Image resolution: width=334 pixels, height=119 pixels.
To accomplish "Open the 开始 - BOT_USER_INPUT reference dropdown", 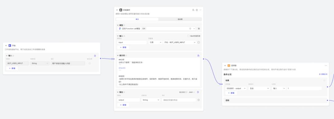I will point(180,42).
